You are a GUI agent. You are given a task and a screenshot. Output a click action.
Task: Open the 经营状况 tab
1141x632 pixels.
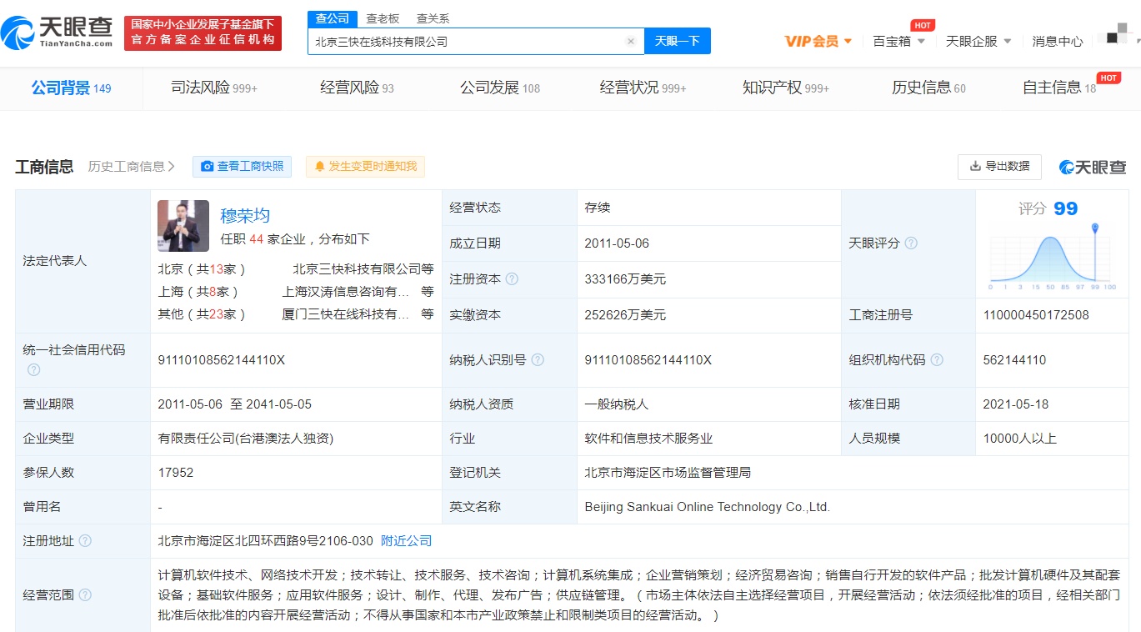643,88
